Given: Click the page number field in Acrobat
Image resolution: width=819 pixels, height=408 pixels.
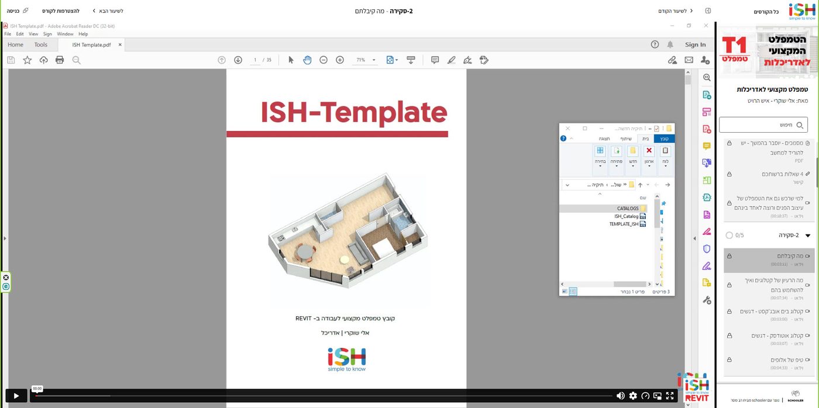Looking at the screenshot, I should (255, 60).
